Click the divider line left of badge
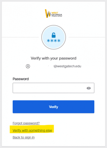107x148 pixels. 20,37
